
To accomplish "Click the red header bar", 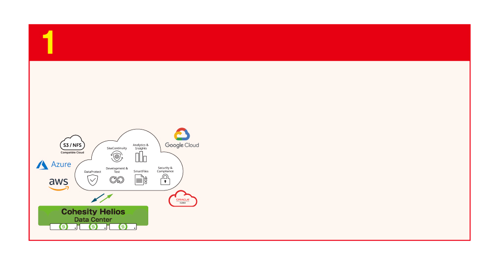I will pos(249,43).
